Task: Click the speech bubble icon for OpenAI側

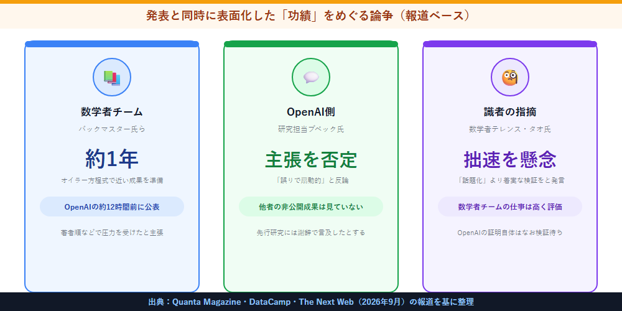Action: coord(311,77)
